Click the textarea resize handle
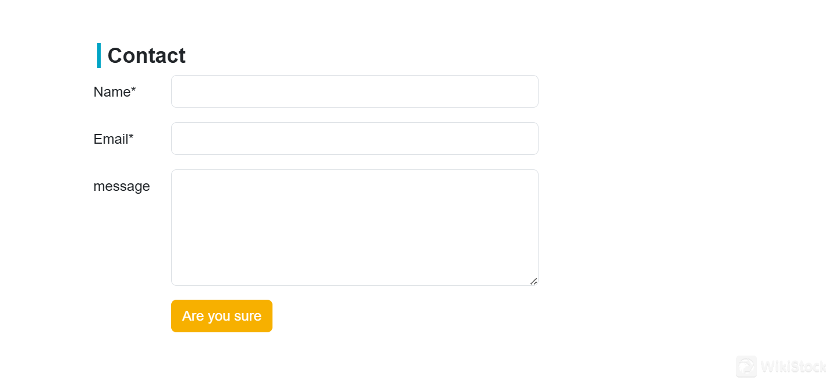This screenshot has width=832, height=387. click(533, 282)
